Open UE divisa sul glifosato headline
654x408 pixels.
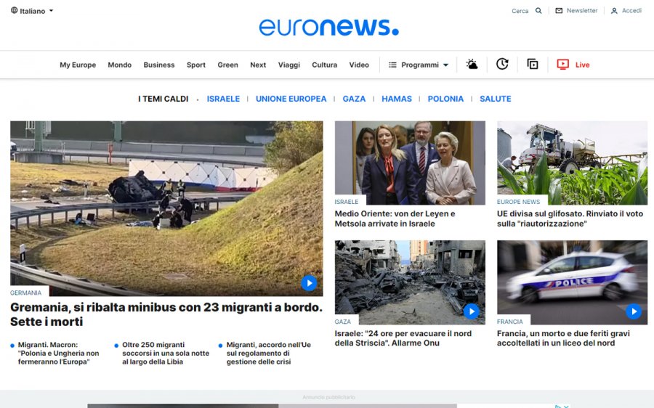570,219
